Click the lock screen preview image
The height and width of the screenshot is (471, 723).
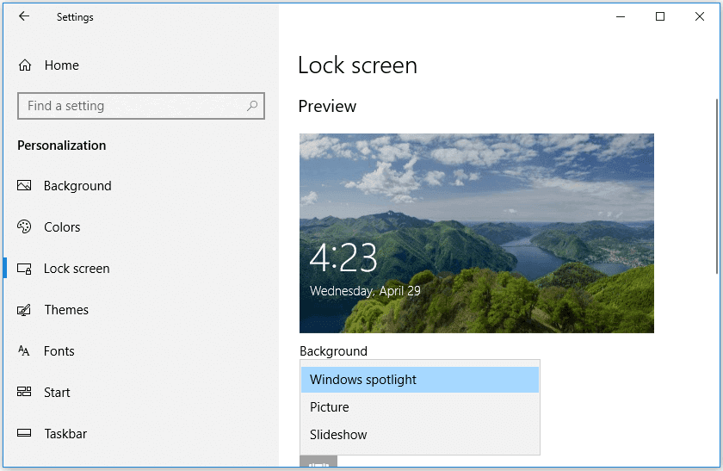click(476, 232)
